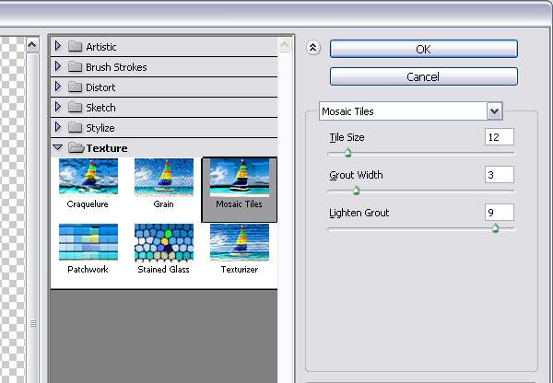
Task: Click the Lighten Grout value field
Action: [499, 213]
